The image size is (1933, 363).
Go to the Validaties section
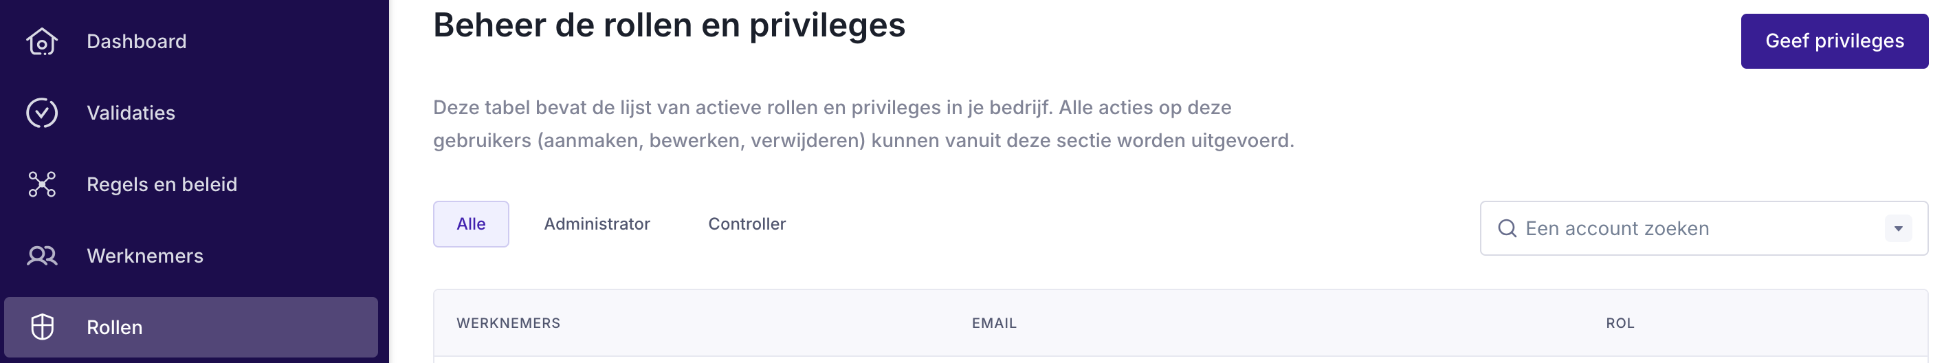[x=131, y=113]
